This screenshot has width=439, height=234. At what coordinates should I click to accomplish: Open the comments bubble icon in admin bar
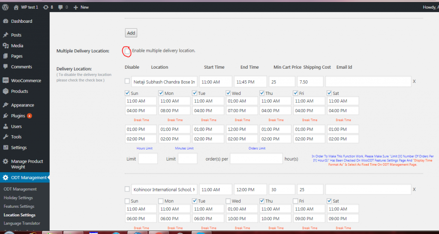coord(60,8)
